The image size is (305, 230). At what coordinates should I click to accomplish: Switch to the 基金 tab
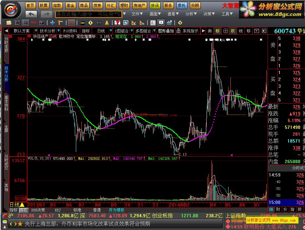click(x=70, y=6)
